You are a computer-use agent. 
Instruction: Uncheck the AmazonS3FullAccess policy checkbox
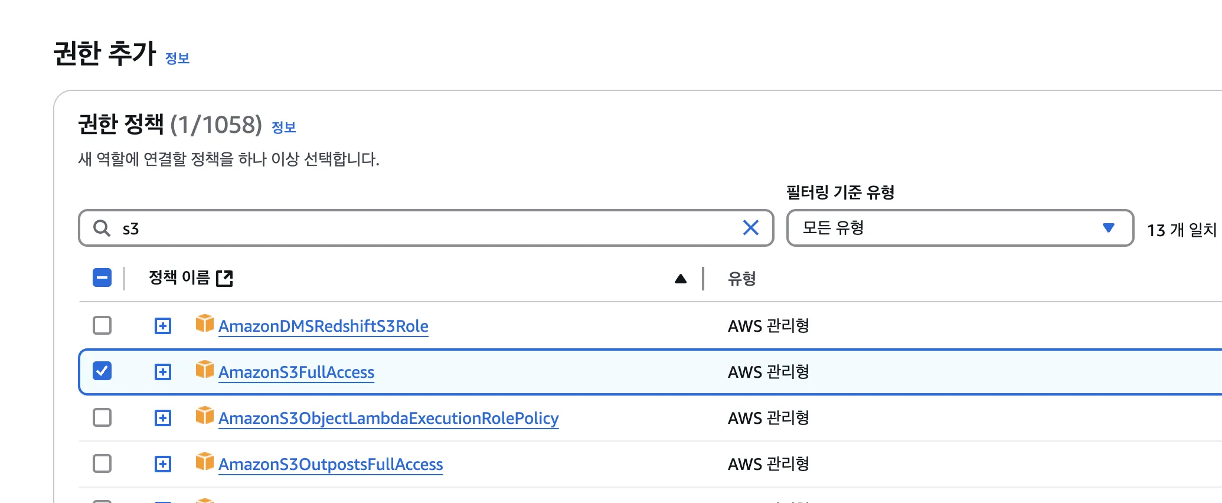tap(102, 371)
